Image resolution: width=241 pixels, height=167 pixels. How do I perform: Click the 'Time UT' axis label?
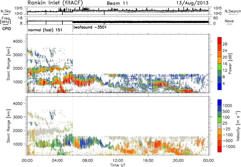(x=118, y=165)
